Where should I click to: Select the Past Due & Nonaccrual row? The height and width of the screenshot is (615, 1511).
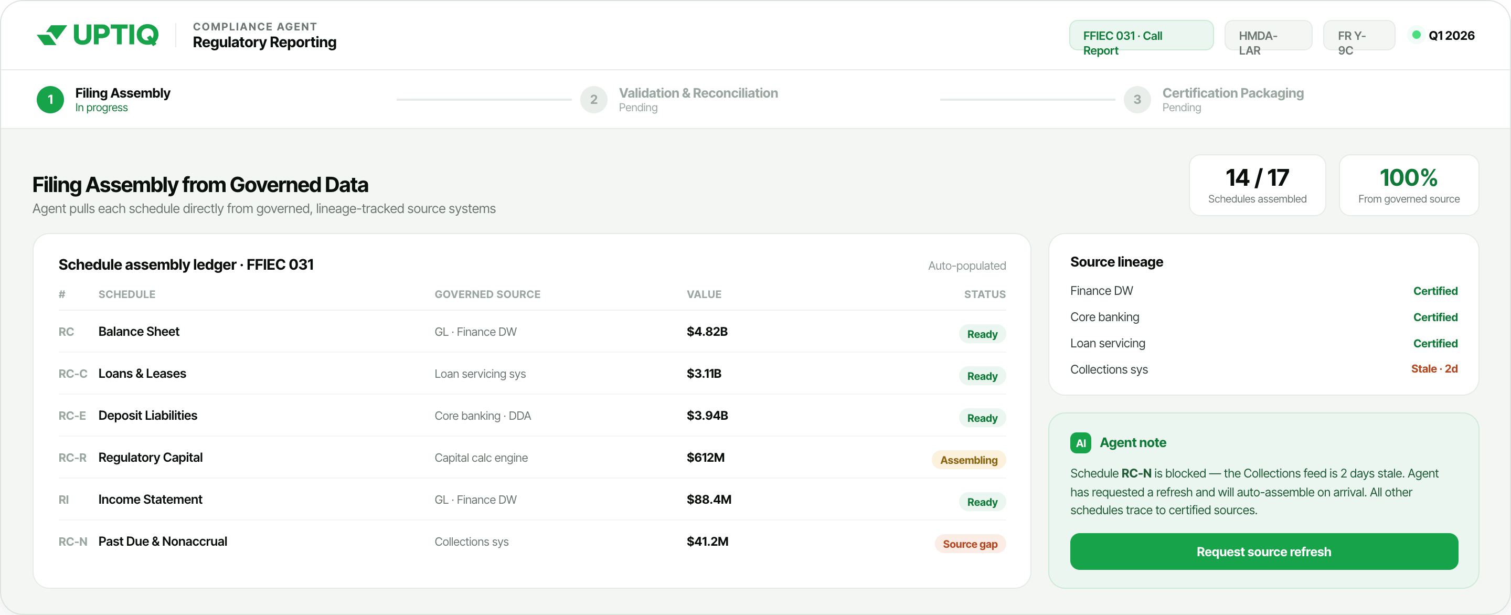[532, 542]
